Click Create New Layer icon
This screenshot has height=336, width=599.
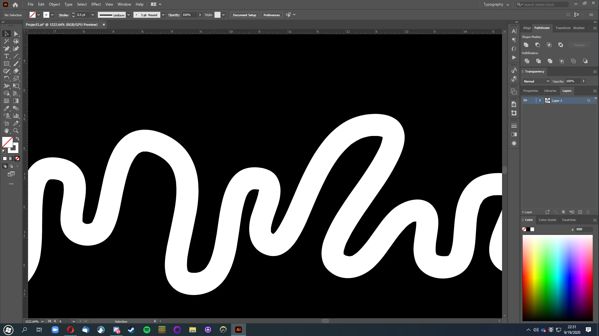(580, 212)
